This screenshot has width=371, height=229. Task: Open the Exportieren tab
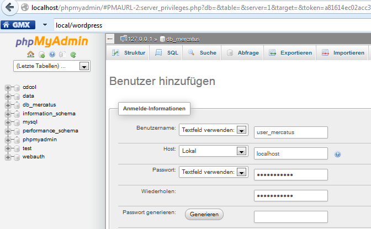(x=290, y=53)
